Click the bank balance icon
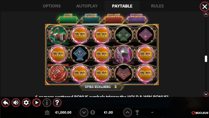209x118 pixels. tap(47, 112)
